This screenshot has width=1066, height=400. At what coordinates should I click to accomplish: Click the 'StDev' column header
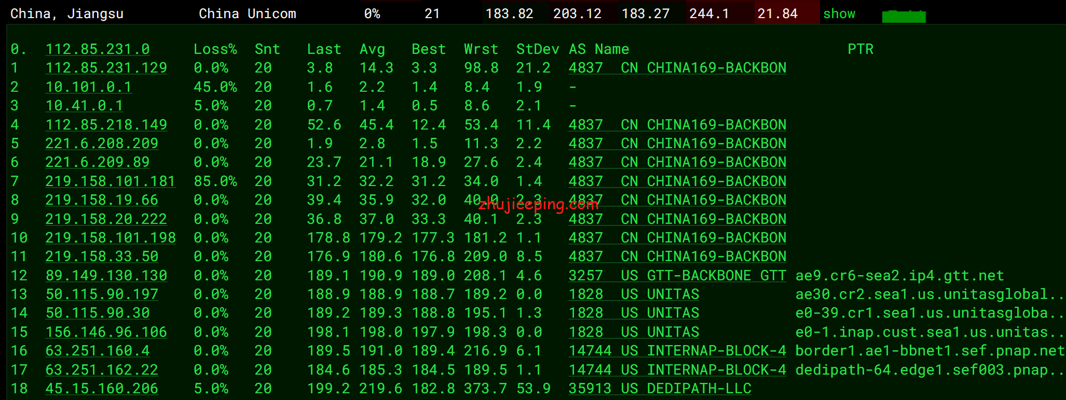[538, 49]
